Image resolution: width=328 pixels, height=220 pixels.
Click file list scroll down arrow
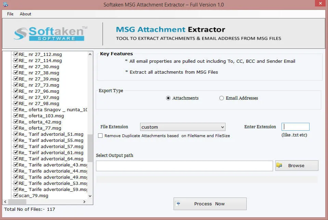pos(90,196)
